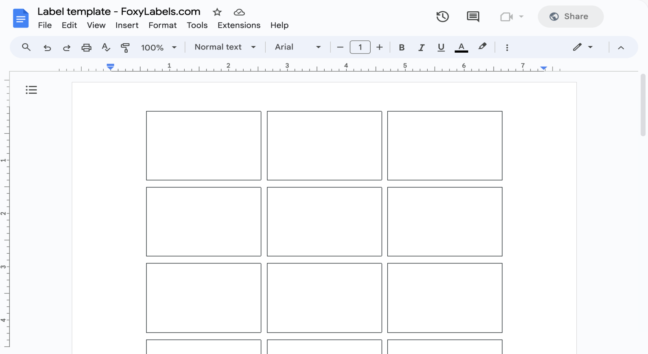Run spelling and grammar check
Image resolution: width=648 pixels, height=354 pixels.
click(x=106, y=47)
